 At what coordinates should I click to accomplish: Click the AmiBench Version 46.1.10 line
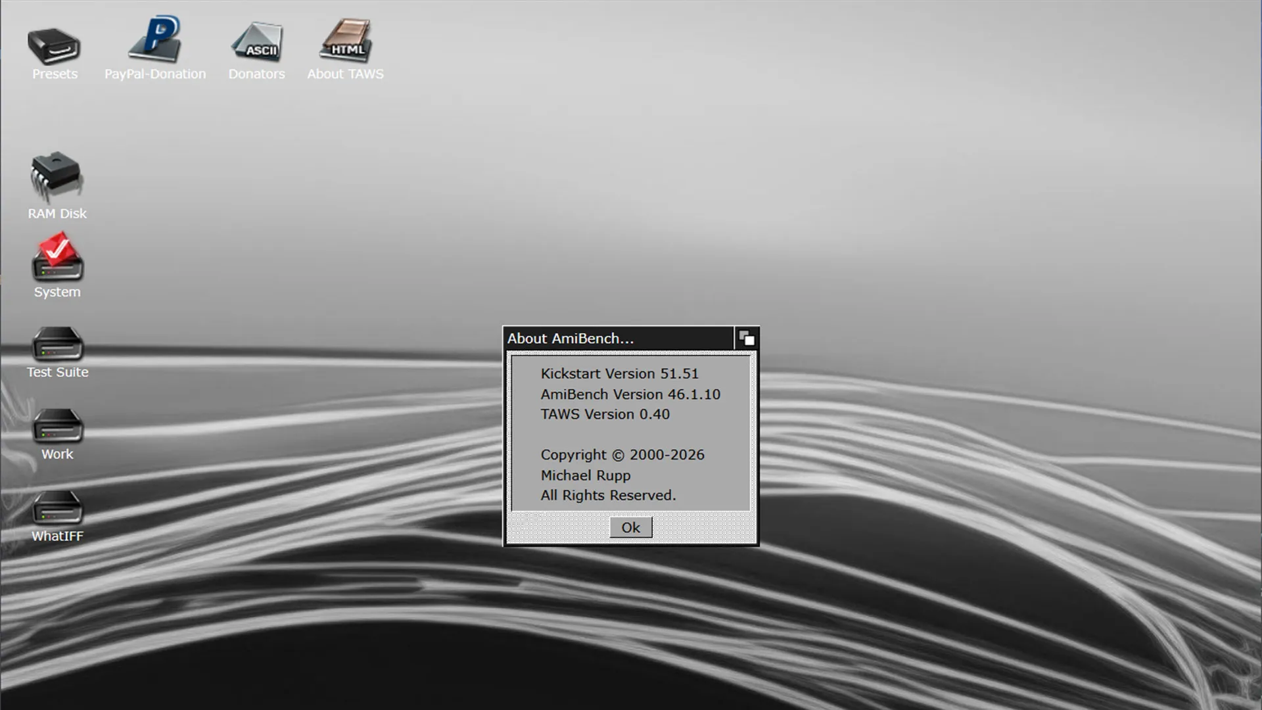(630, 394)
